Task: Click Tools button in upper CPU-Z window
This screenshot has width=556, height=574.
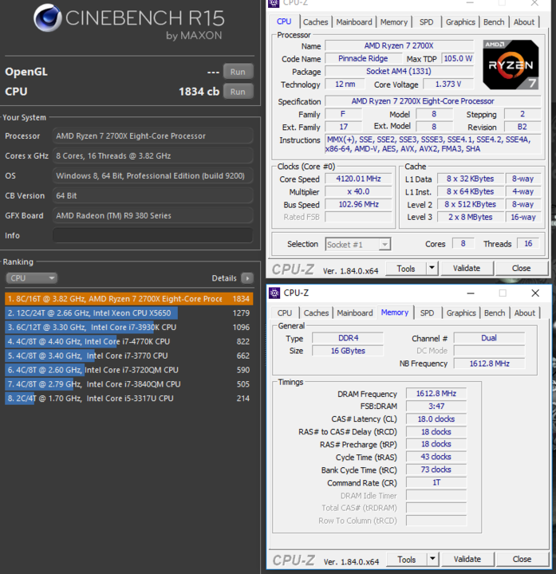Action: (x=406, y=269)
